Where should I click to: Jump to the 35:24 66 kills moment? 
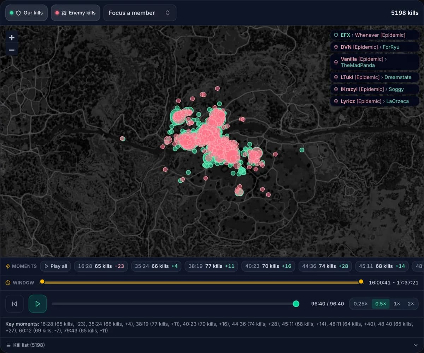[157, 266]
